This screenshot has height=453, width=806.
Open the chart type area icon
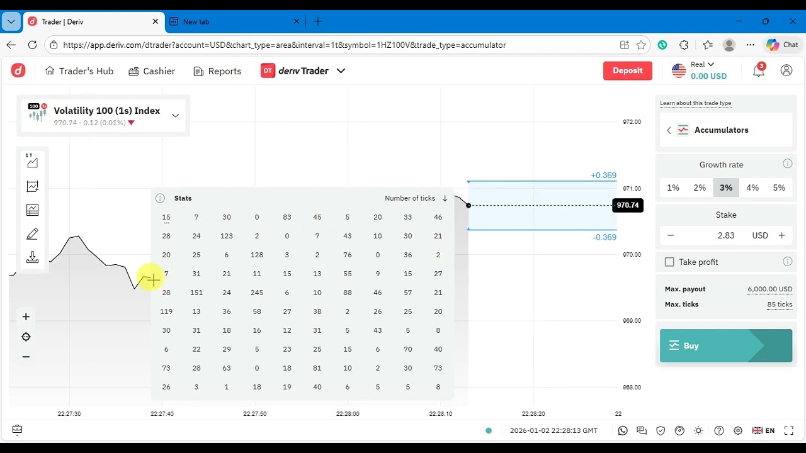32,161
